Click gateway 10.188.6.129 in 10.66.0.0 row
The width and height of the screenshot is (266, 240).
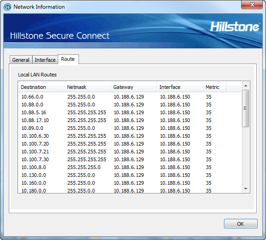(129, 97)
